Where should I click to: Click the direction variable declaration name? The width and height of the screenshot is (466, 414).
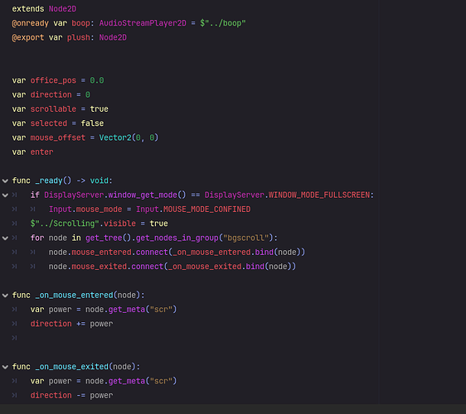(51, 94)
